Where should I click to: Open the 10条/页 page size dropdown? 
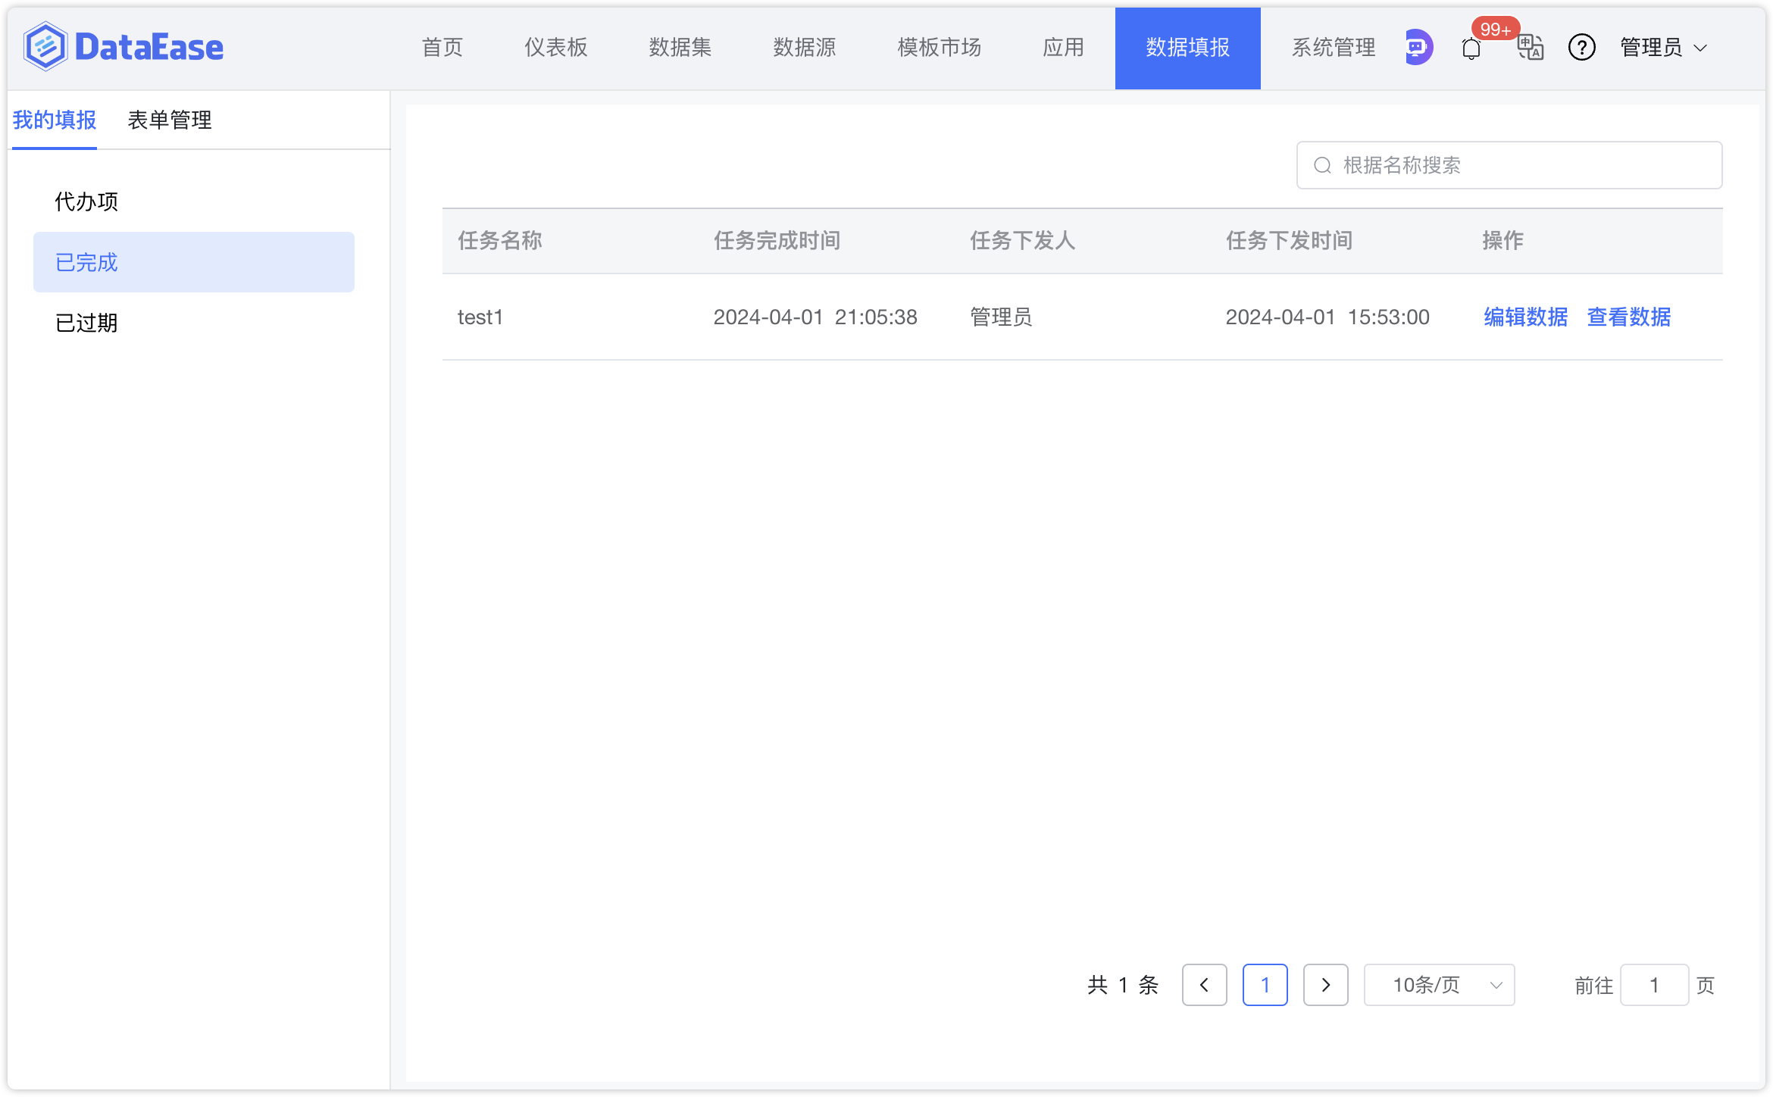point(1439,985)
